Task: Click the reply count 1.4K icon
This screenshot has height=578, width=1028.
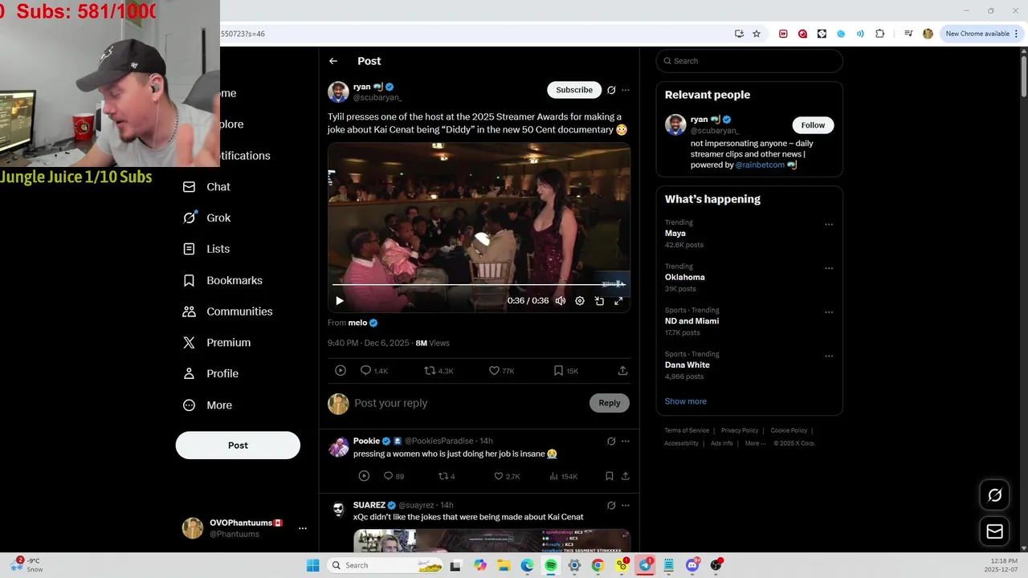Action: 374,371
